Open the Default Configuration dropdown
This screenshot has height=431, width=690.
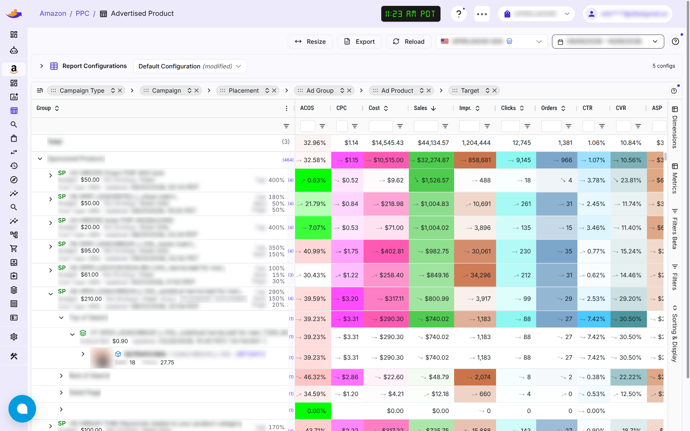pyautogui.click(x=190, y=66)
